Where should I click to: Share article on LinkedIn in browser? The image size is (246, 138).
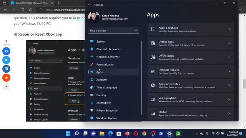tap(6, 69)
